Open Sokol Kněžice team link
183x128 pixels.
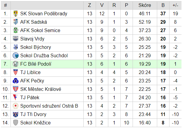click(x=35, y=123)
